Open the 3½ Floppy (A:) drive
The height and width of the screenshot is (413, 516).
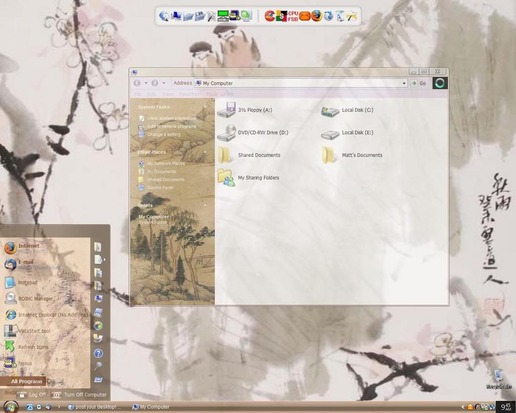coord(226,110)
